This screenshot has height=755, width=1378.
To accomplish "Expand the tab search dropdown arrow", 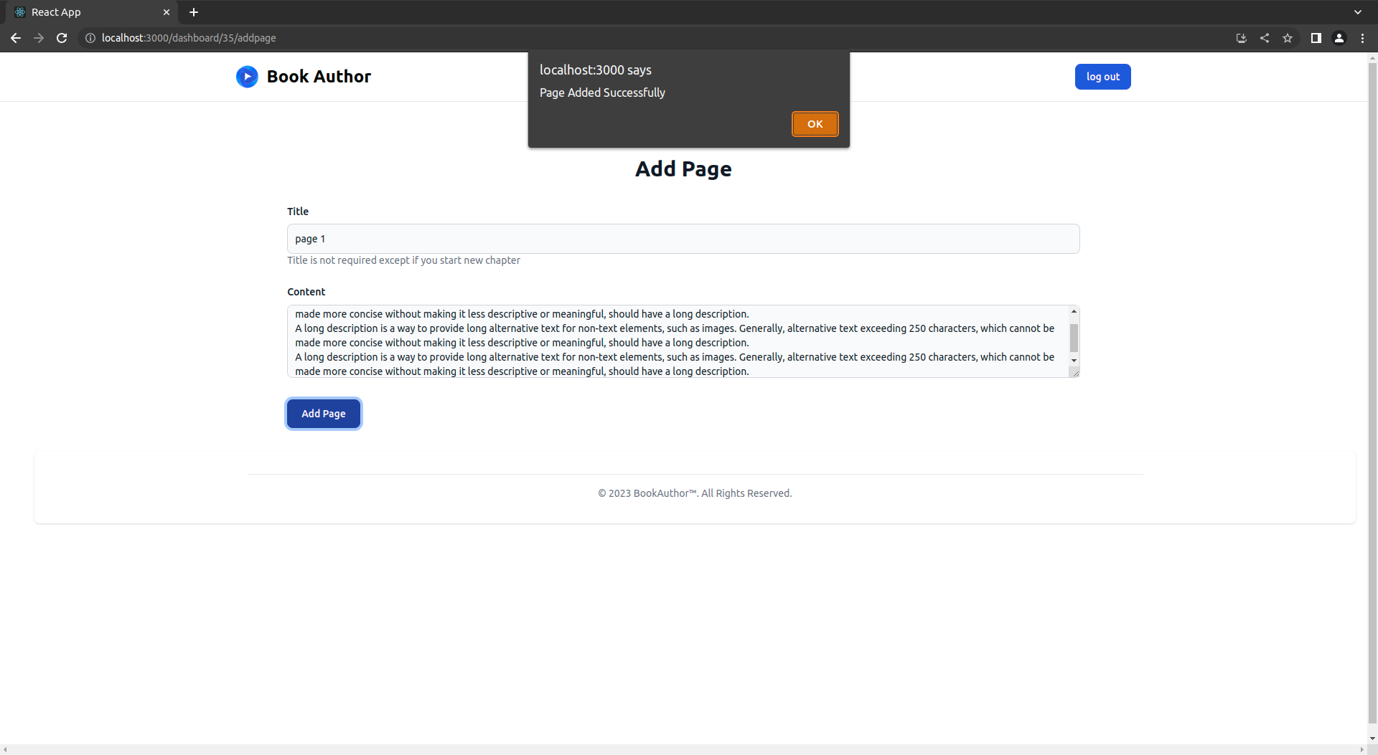I will (x=1358, y=12).
